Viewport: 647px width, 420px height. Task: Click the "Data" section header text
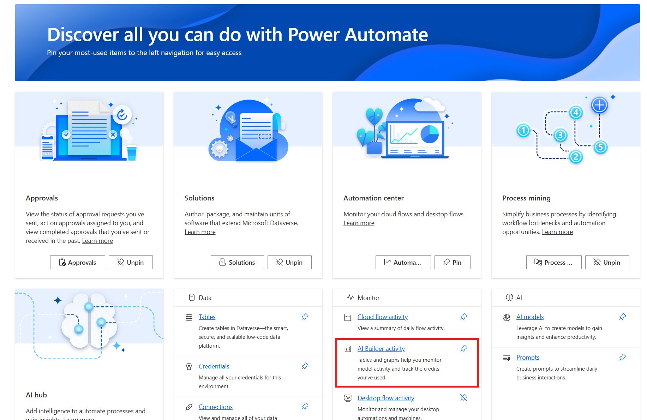coord(205,298)
